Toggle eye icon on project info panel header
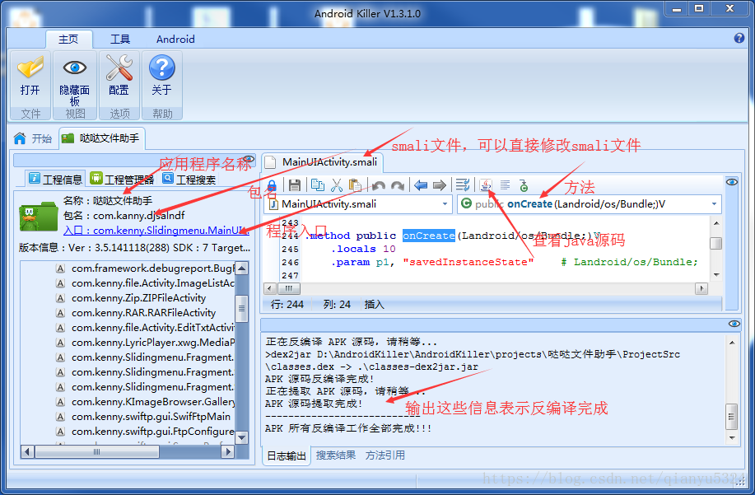The image size is (755, 495). click(249, 159)
